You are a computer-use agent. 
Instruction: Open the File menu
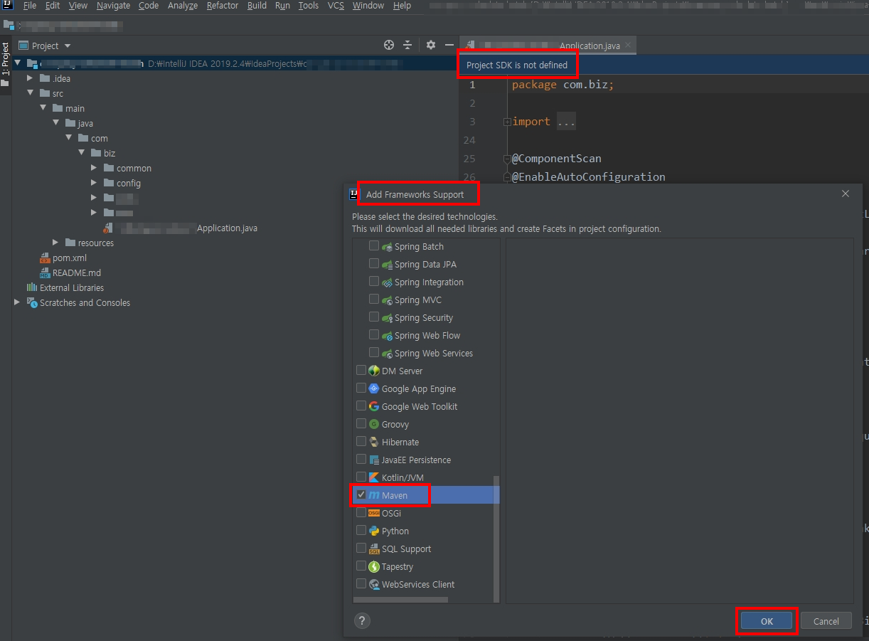pos(29,6)
